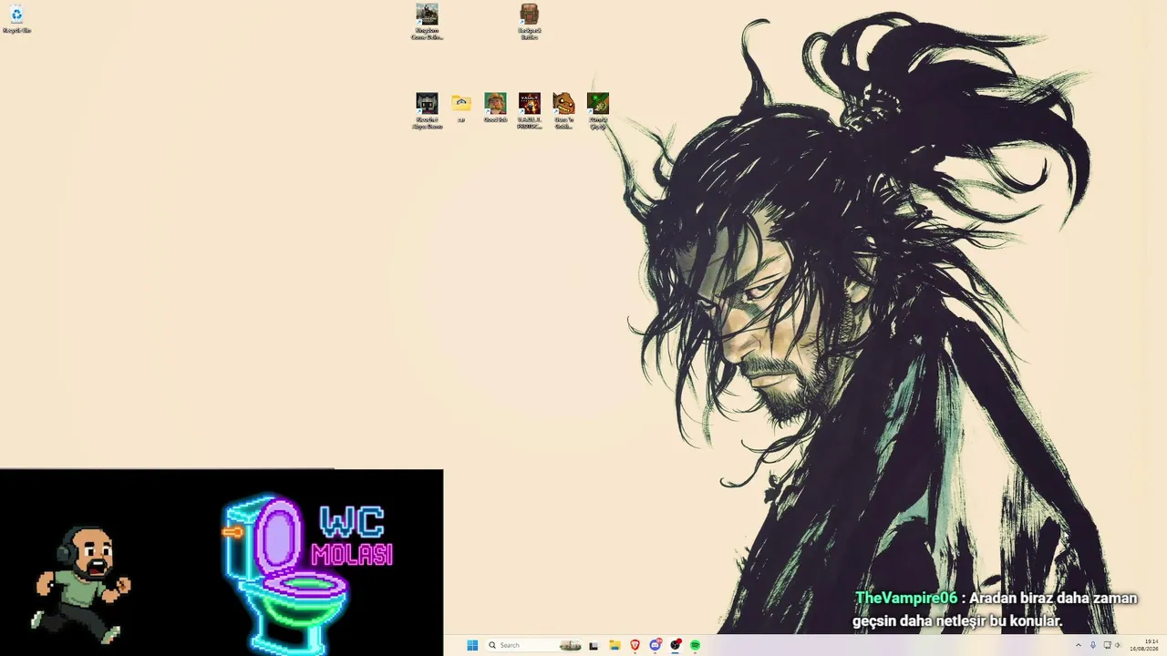Image resolution: width=1167 pixels, height=656 pixels.
Task: Open Task View from the taskbar
Action: point(594,645)
